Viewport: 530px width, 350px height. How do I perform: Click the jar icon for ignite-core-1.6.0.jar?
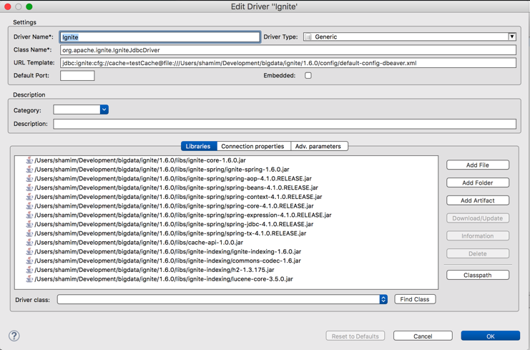(x=29, y=160)
